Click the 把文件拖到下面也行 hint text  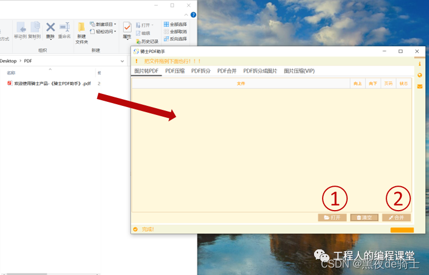172,61
